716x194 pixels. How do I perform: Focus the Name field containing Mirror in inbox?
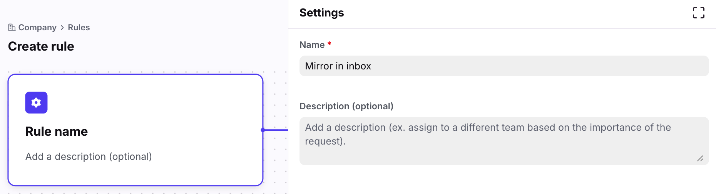click(504, 66)
